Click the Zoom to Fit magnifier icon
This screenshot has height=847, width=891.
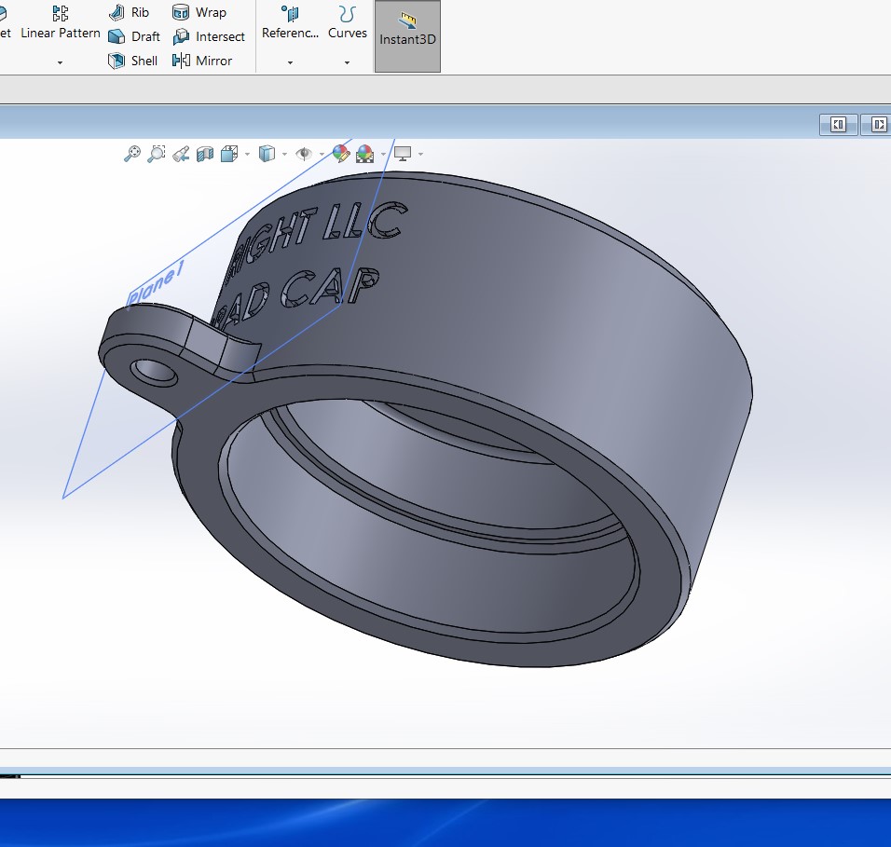pos(132,154)
